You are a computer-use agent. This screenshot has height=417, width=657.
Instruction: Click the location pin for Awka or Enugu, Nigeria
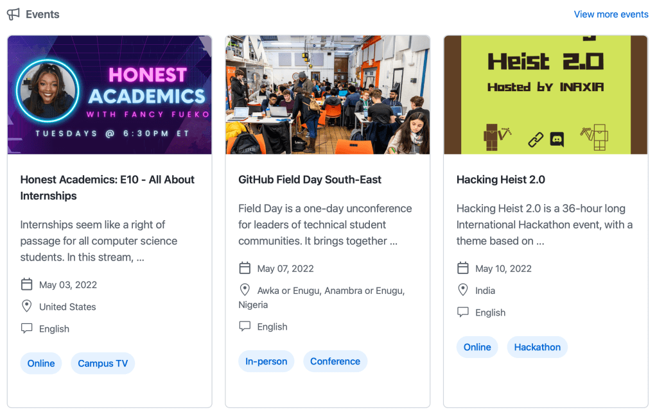(245, 290)
